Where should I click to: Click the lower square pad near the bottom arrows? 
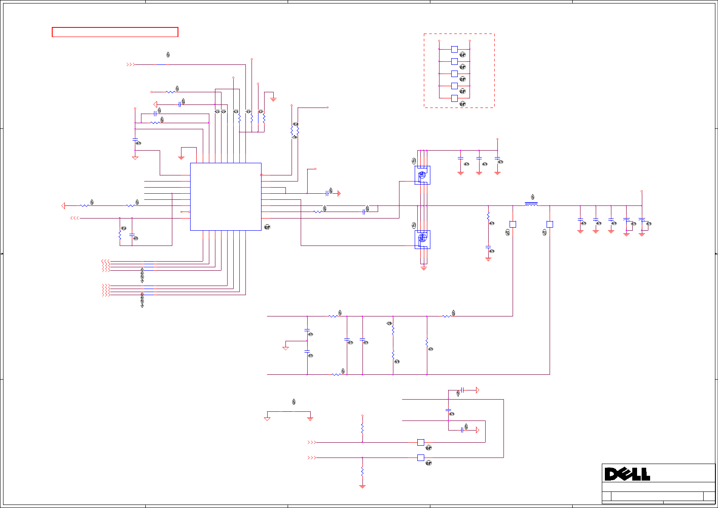click(420, 458)
